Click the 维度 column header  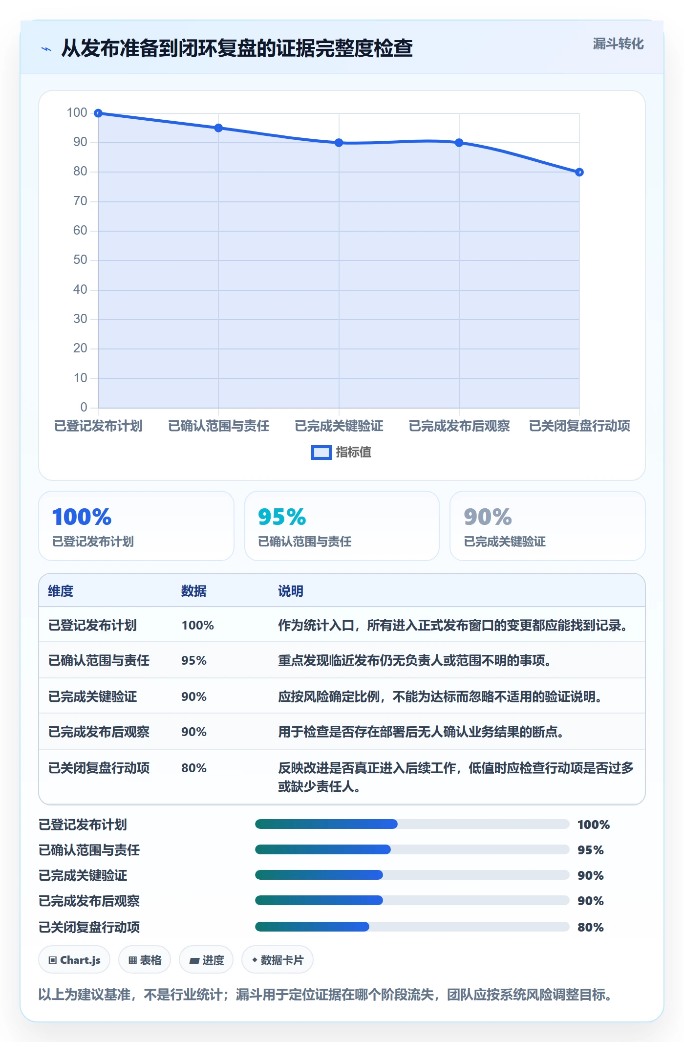coord(61,591)
